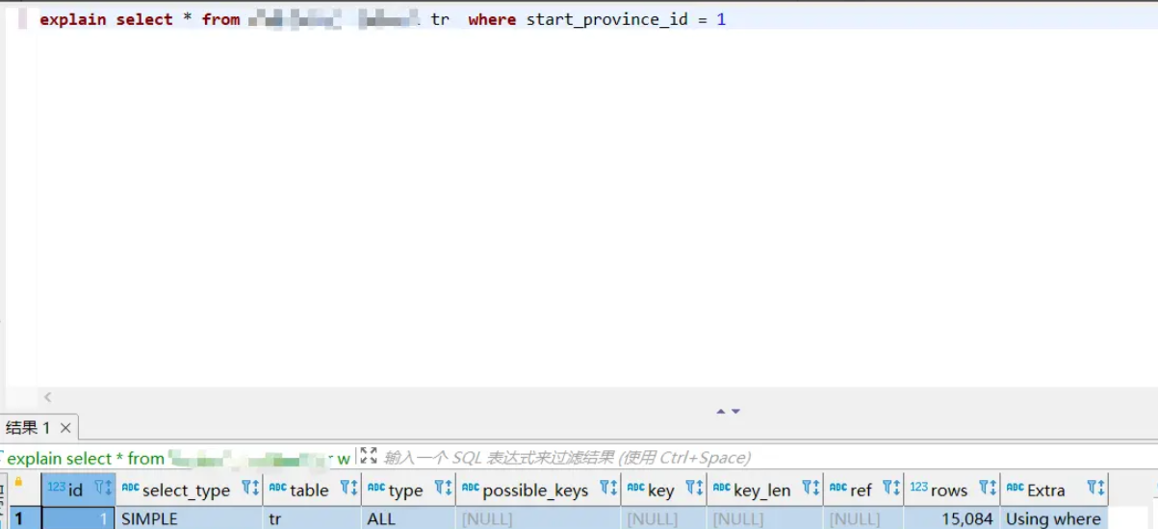
Task: Click the [NULL] cell under possible_keys
Action: (x=539, y=518)
